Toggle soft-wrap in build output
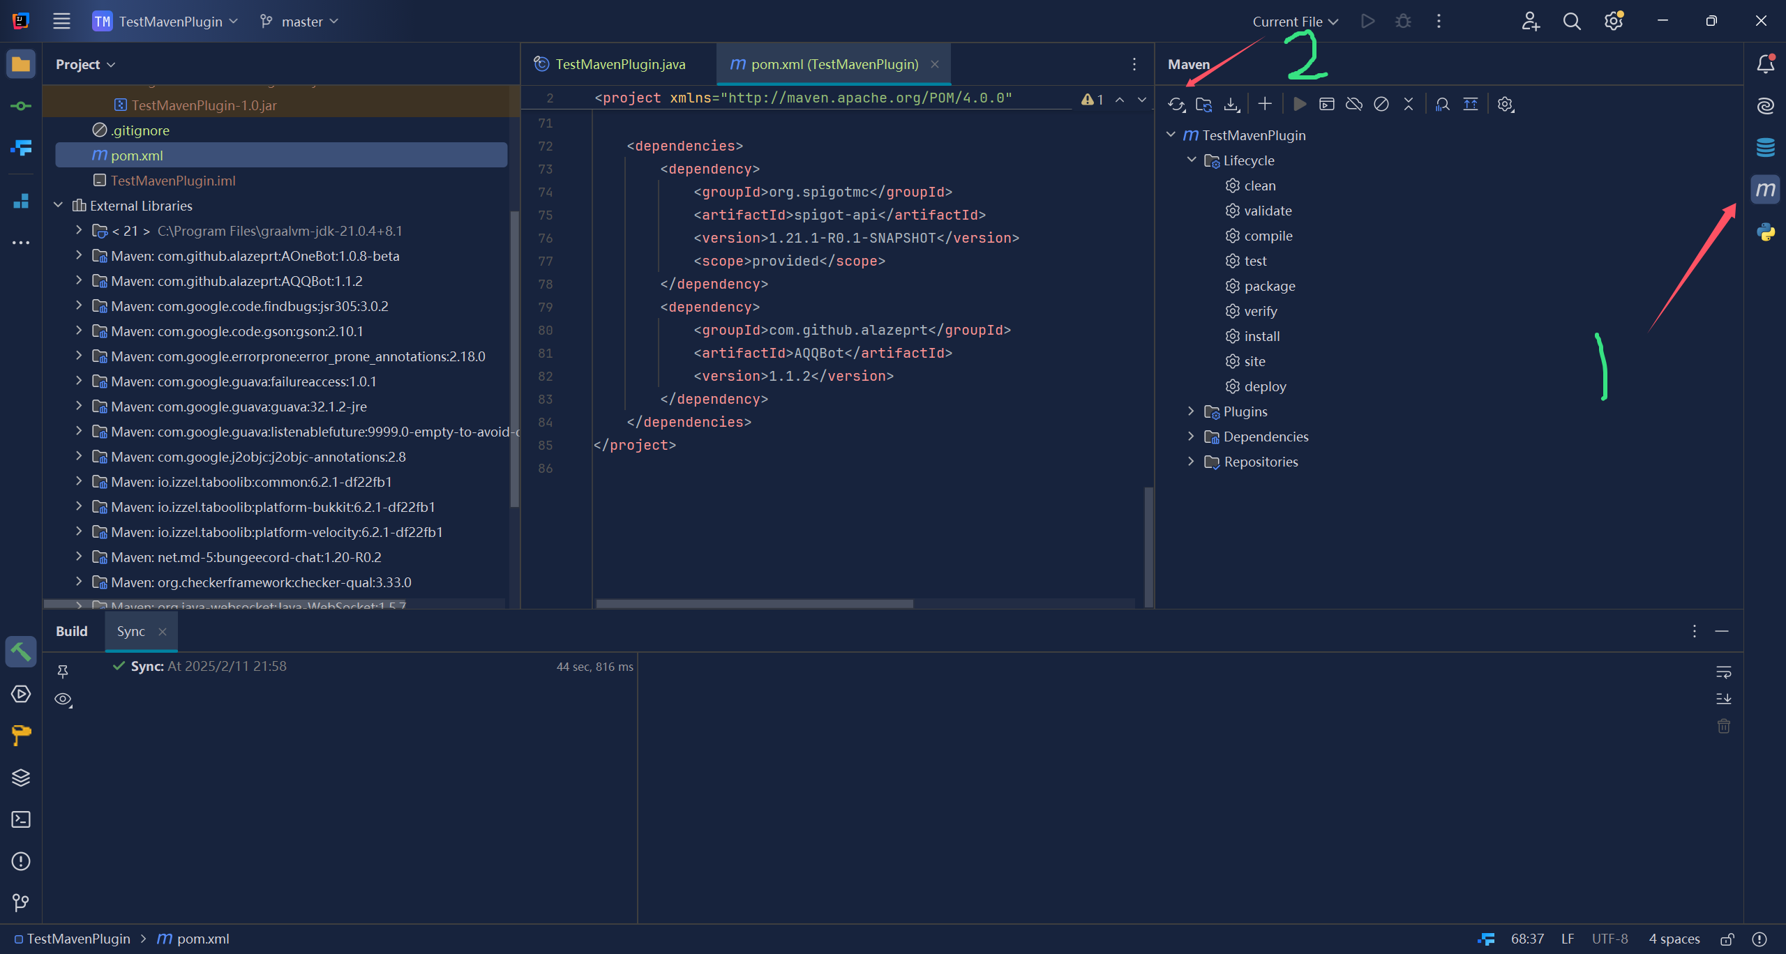Image resolution: width=1786 pixels, height=954 pixels. [x=1723, y=672]
